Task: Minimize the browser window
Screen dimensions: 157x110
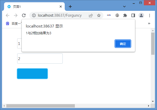Action: click(x=134, y=3)
